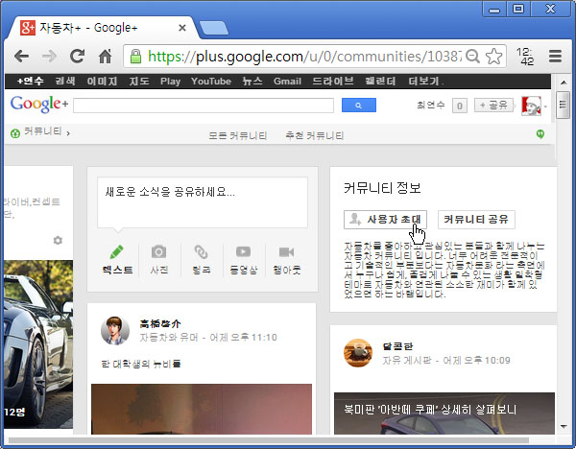Viewport: 576px width, 449px height.
Task: Open 高橋啓介 profile picture
Action: click(x=115, y=330)
